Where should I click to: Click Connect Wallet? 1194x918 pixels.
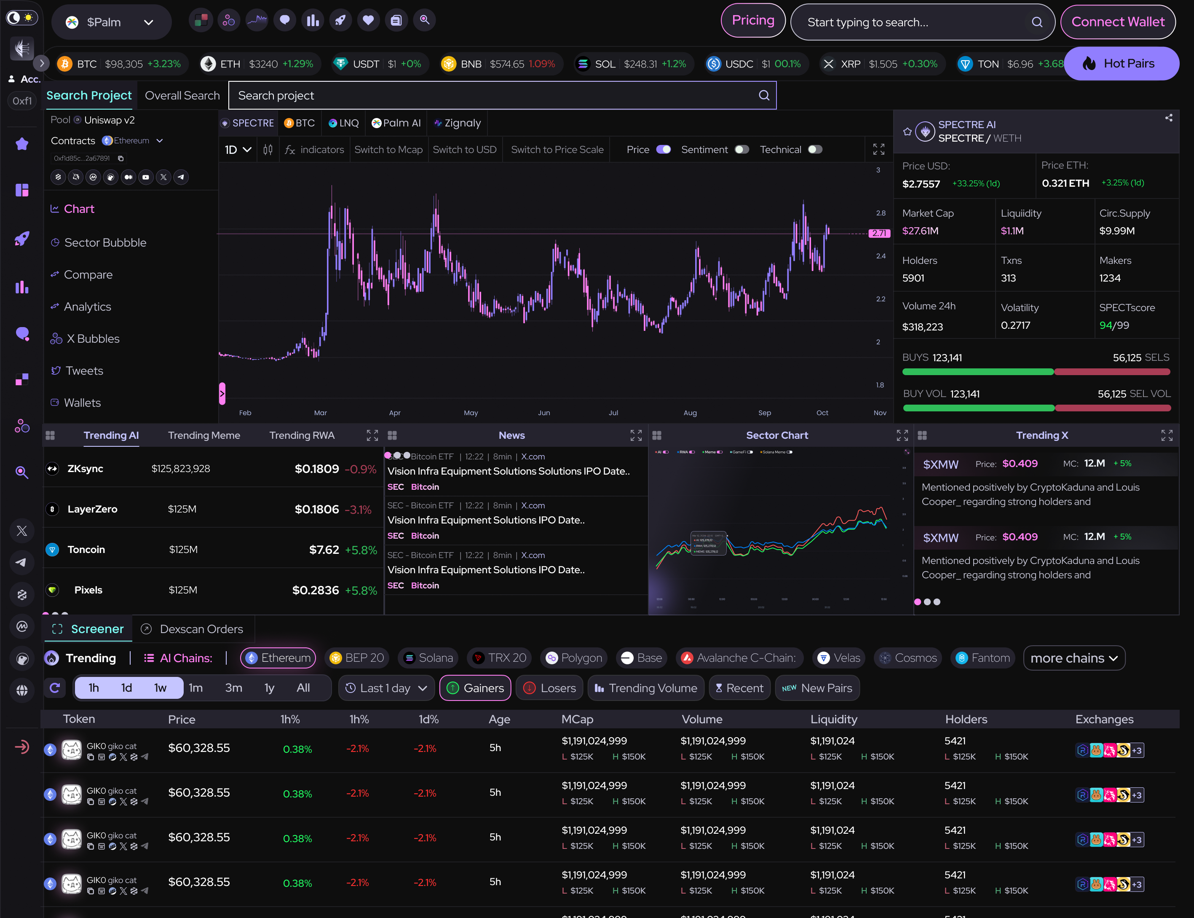click(x=1117, y=22)
